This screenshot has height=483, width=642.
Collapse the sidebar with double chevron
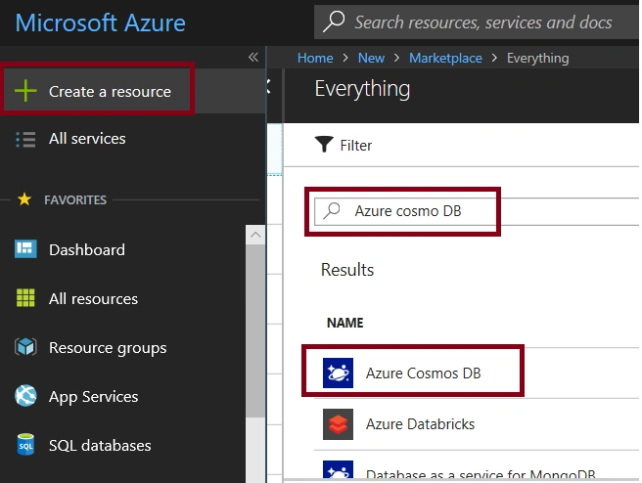pyautogui.click(x=253, y=57)
